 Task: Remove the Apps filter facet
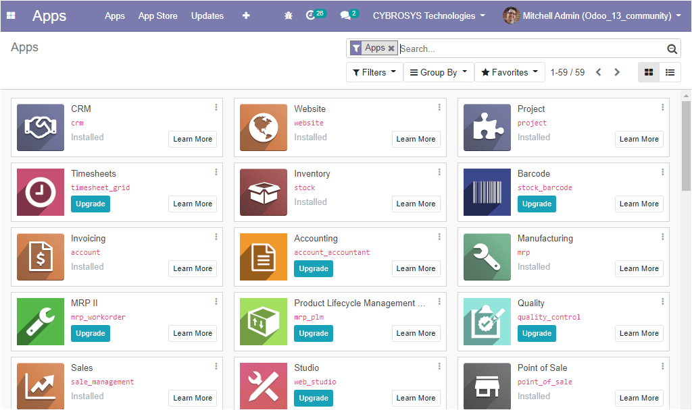click(391, 49)
